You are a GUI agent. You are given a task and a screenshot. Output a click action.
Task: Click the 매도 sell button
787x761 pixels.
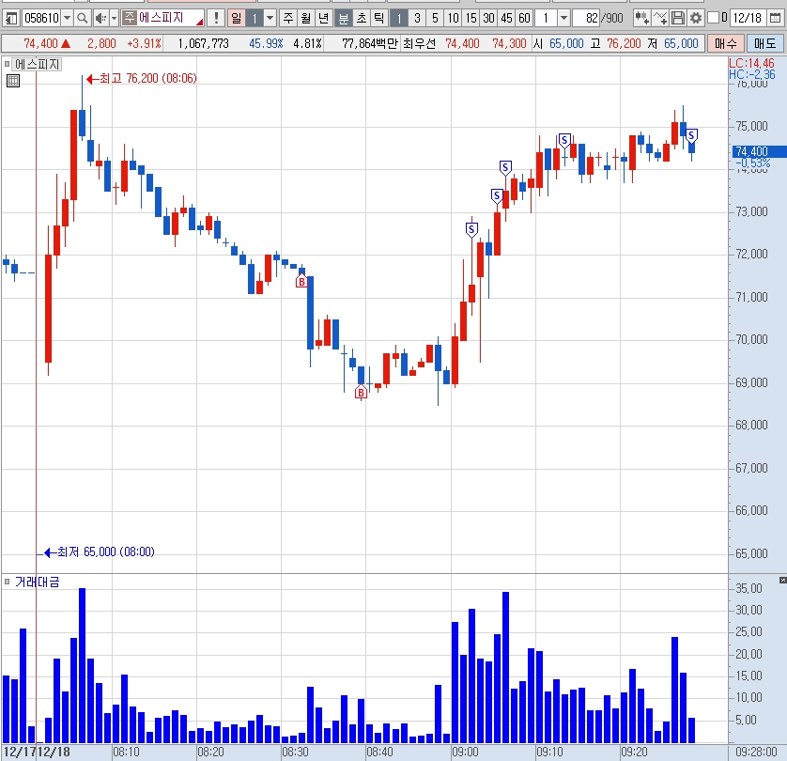point(764,43)
